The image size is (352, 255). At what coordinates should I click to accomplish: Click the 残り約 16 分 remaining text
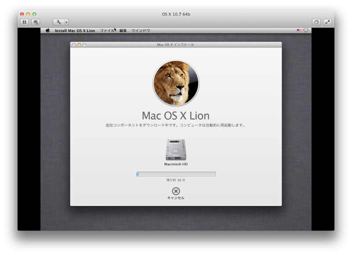(x=176, y=180)
